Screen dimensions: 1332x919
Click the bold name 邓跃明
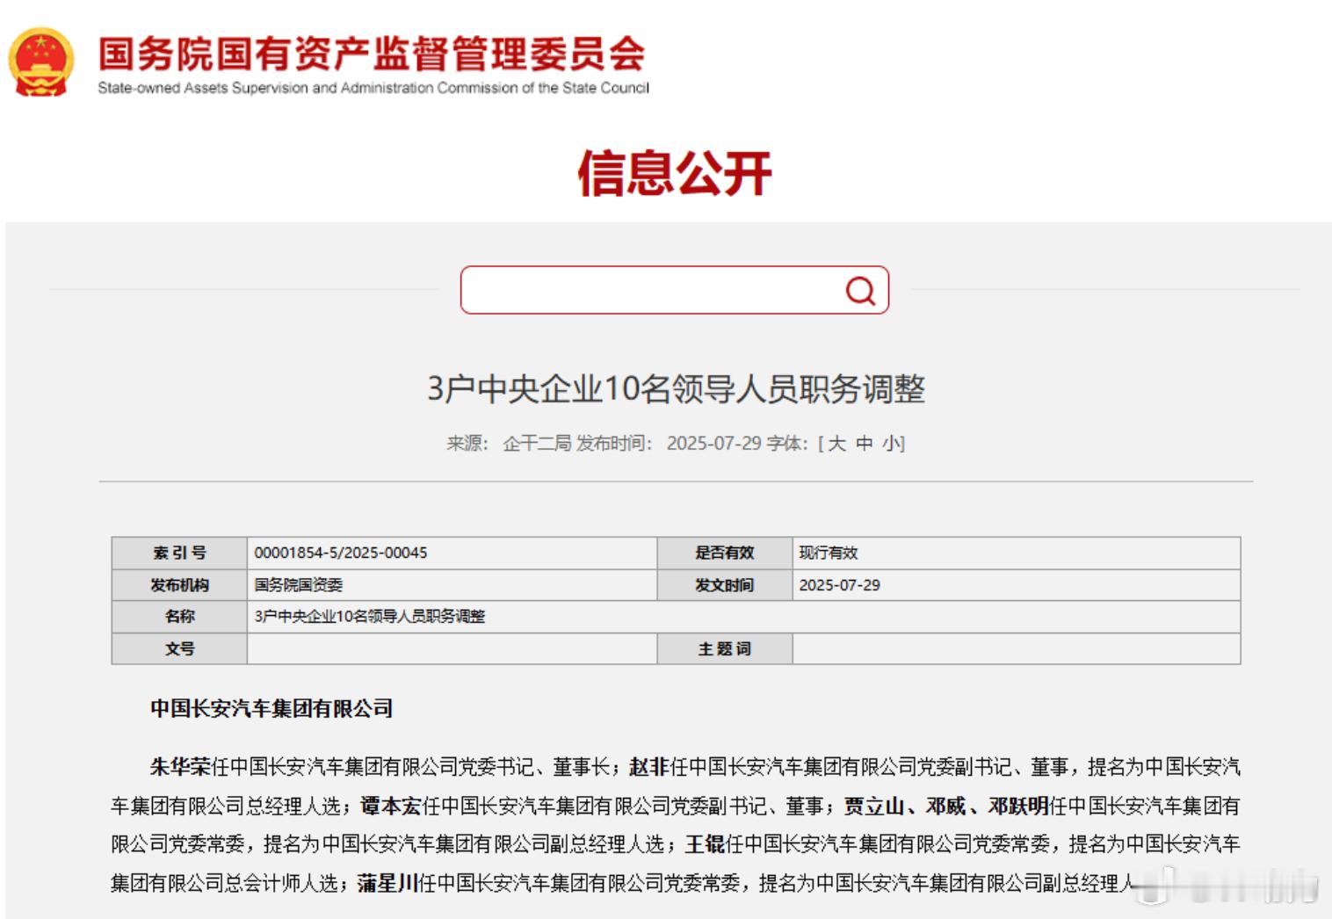pos(1018,806)
